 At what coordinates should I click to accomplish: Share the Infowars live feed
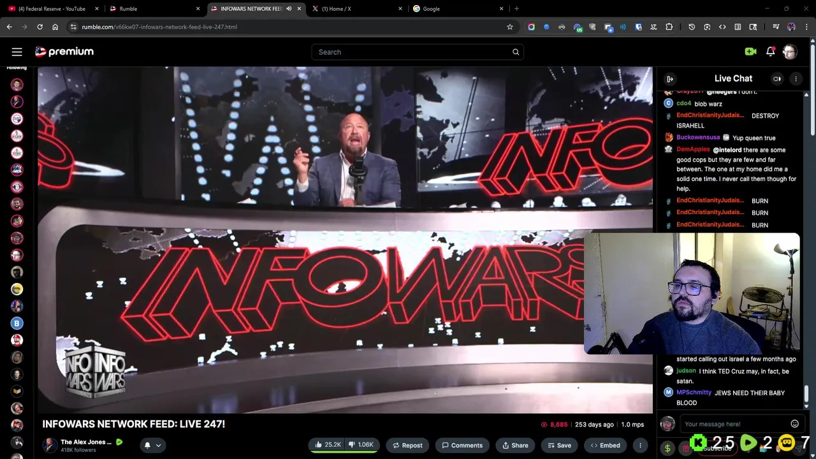point(515,445)
